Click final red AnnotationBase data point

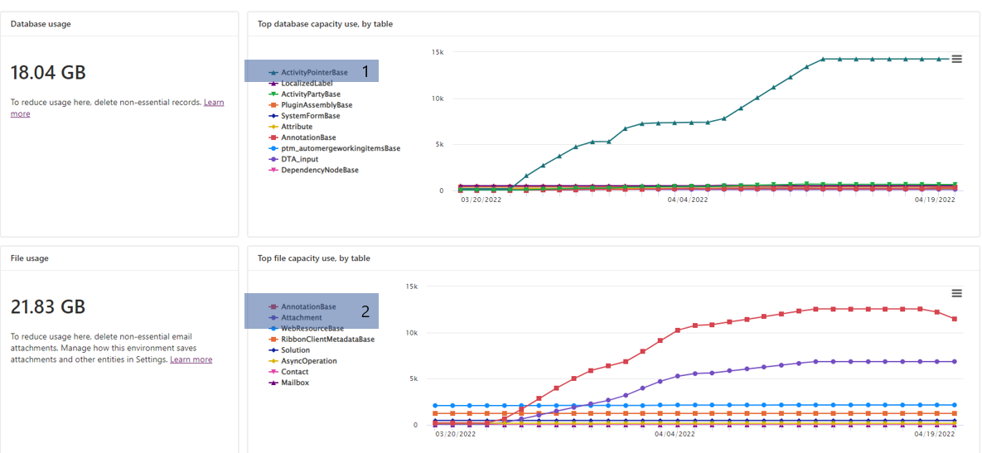[955, 319]
